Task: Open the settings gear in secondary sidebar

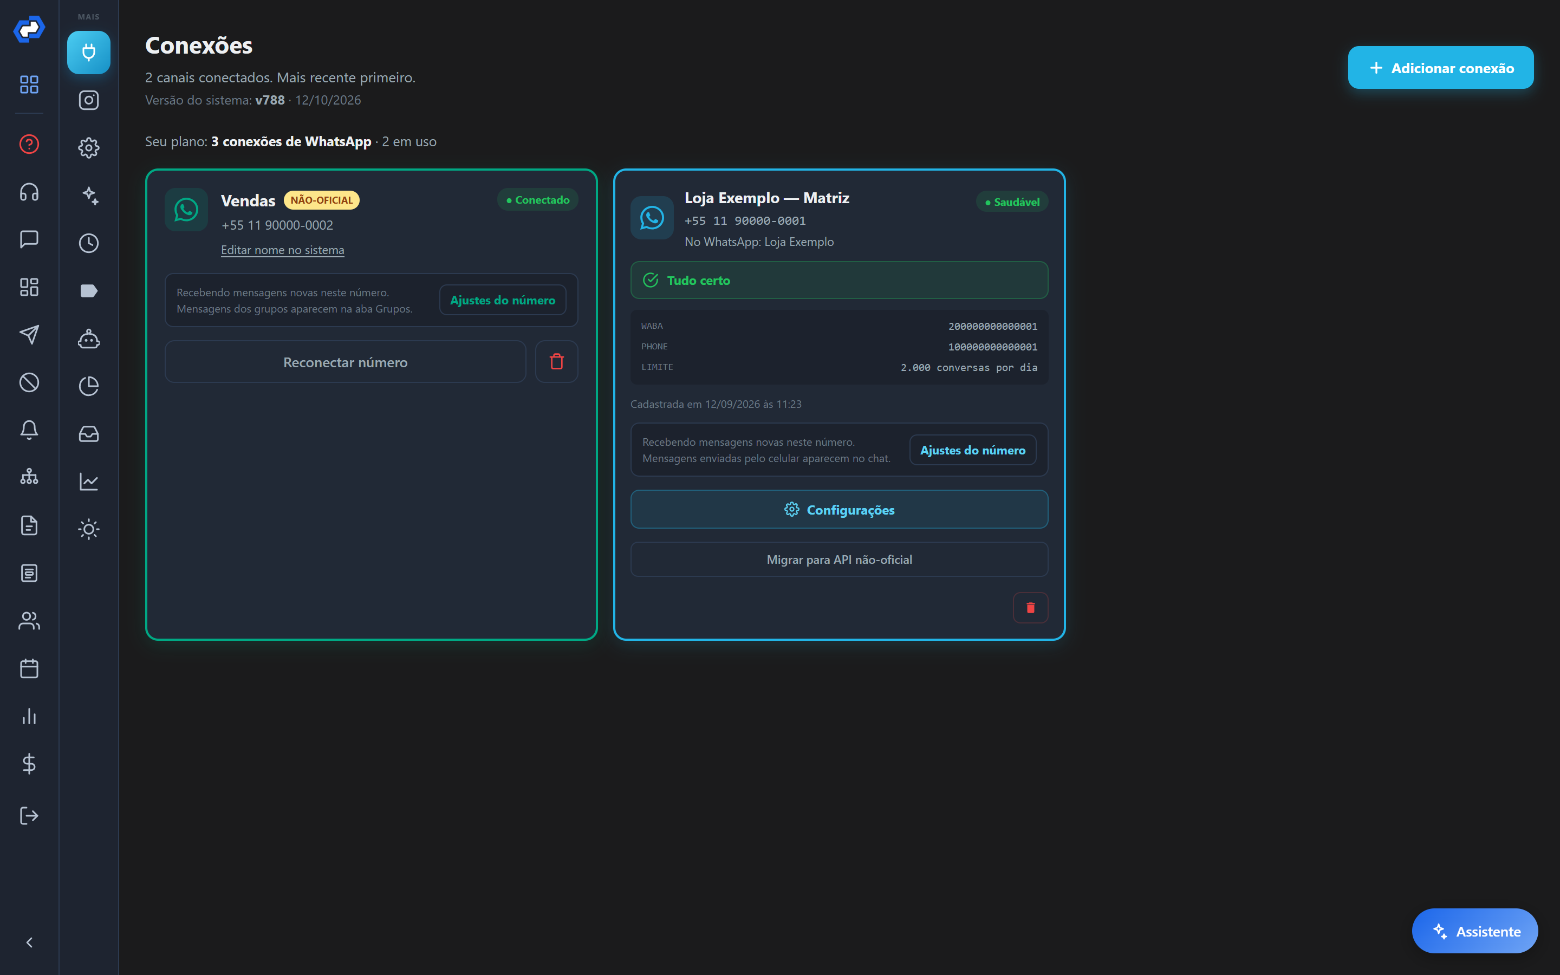Action: point(88,148)
